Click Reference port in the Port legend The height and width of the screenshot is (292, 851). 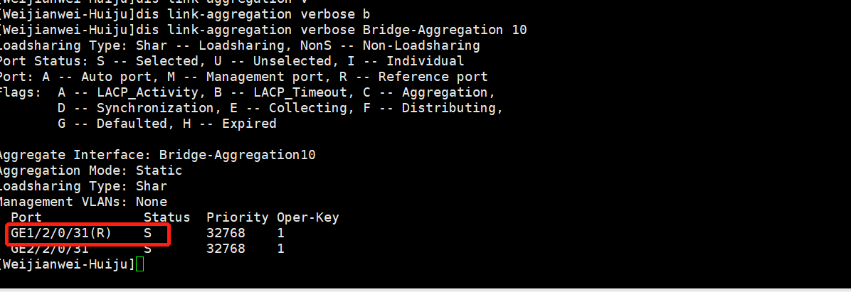click(433, 77)
